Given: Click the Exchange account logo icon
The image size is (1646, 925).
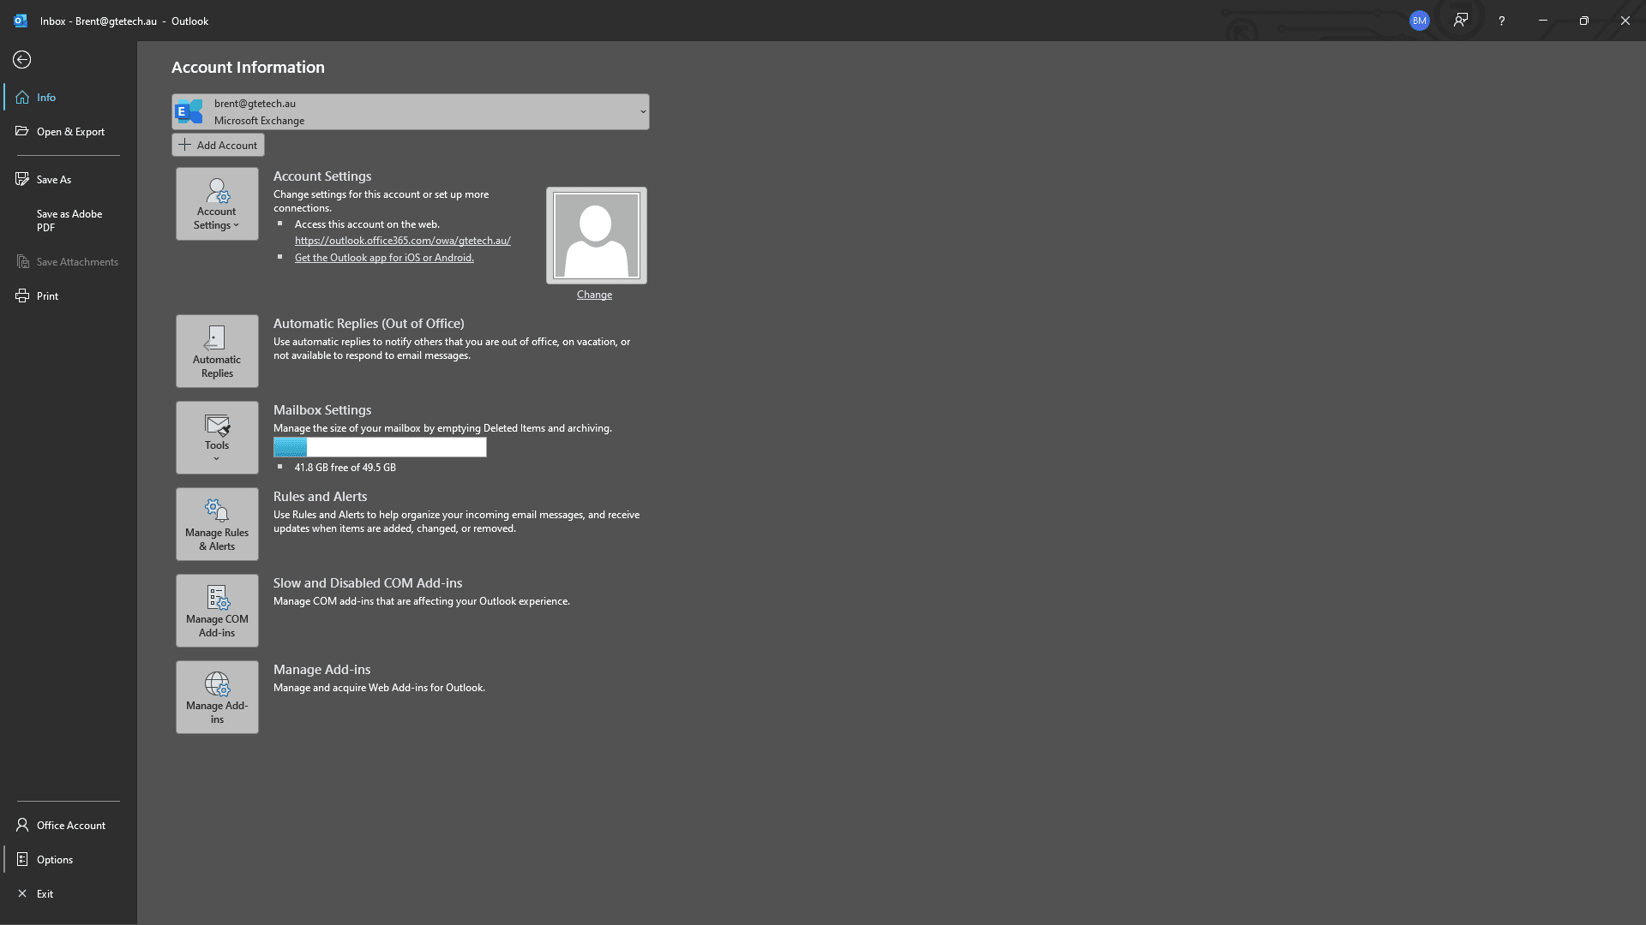Looking at the screenshot, I should coord(189,111).
